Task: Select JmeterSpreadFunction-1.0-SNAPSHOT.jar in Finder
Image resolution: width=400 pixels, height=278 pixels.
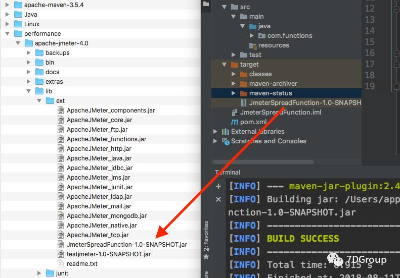Action: point(127,245)
